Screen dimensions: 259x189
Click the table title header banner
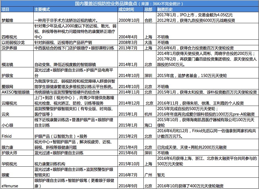(x=130, y=4)
